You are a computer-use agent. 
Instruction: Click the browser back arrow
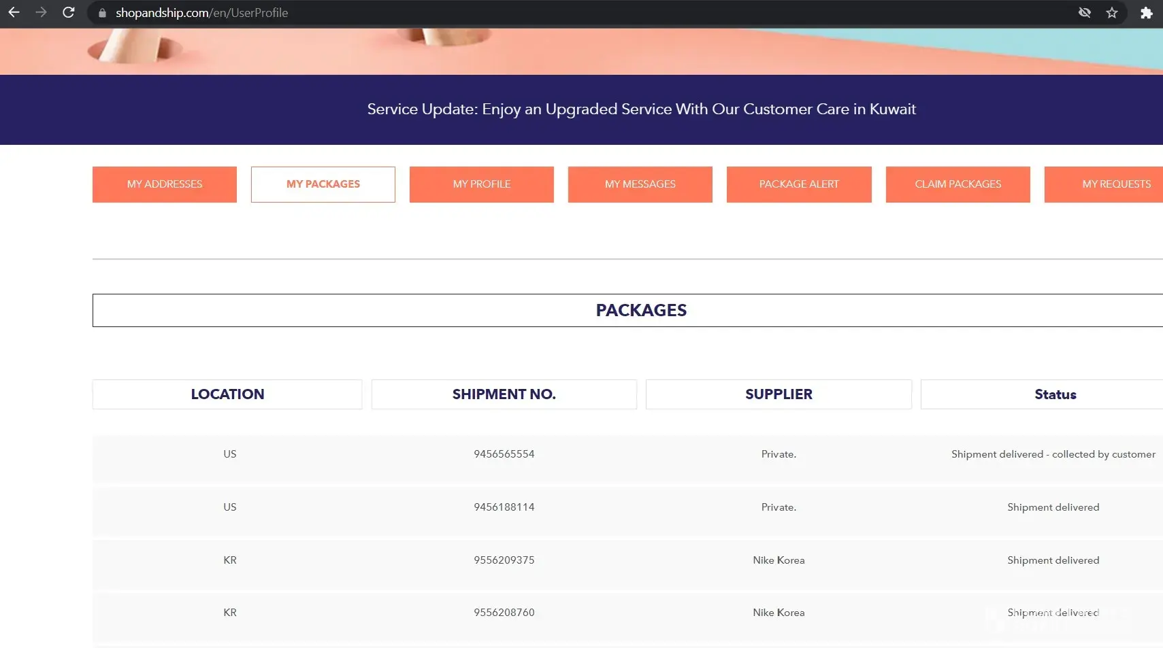click(14, 12)
